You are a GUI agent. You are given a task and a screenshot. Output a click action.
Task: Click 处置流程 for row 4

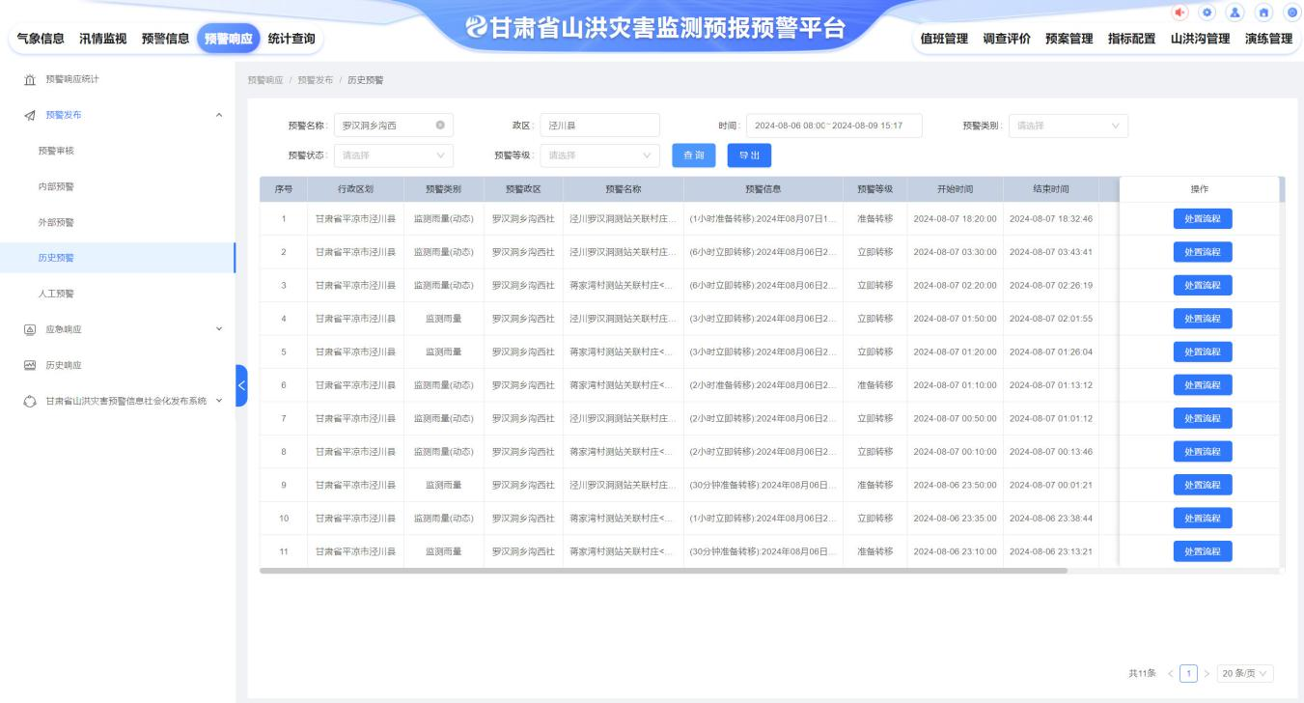[1203, 318]
